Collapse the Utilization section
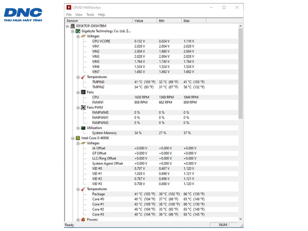The image size is (308, 231). [78, 128]
